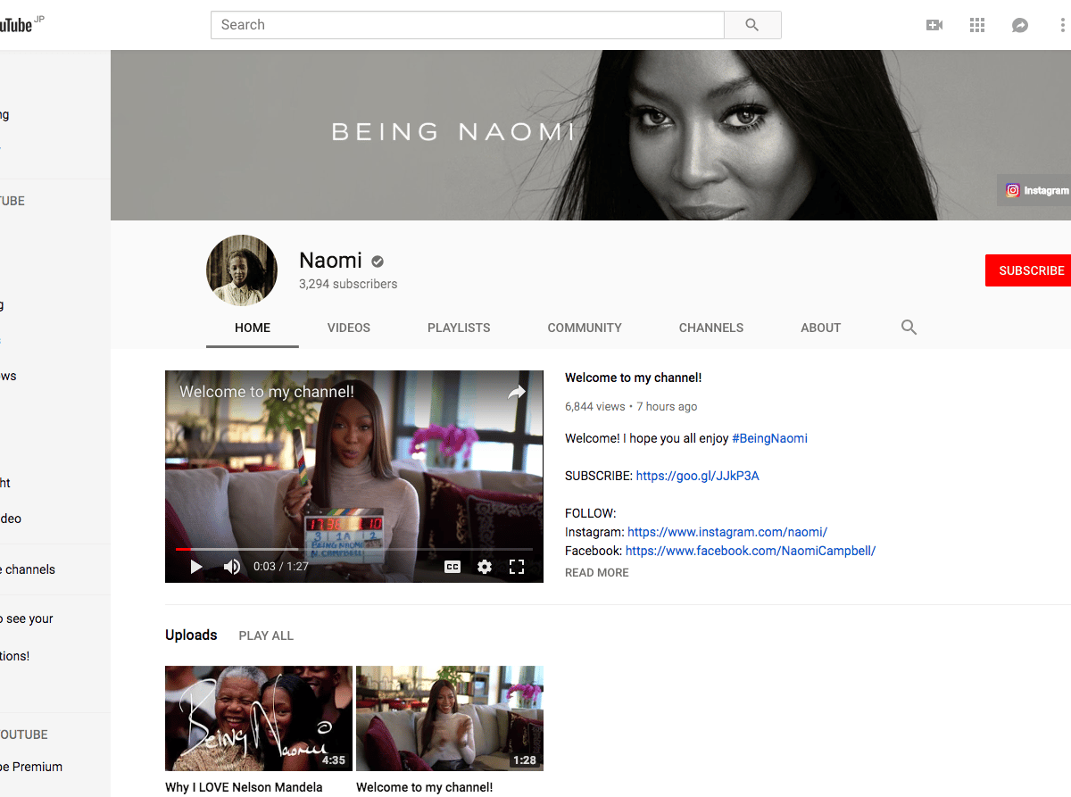Viewport: 1071px width, 797px height.
Task: Click the Instagram link on banner
Action: (1035, 190)
